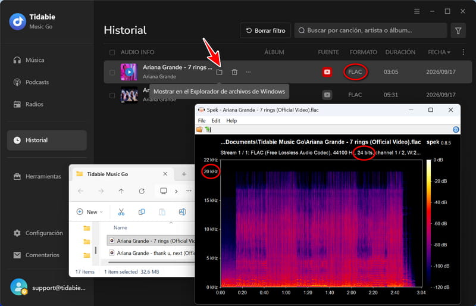Open Help menu in Spek
The height and width of the screenshot is (306, 476).
pyautogui.click(x=231, y=121)
